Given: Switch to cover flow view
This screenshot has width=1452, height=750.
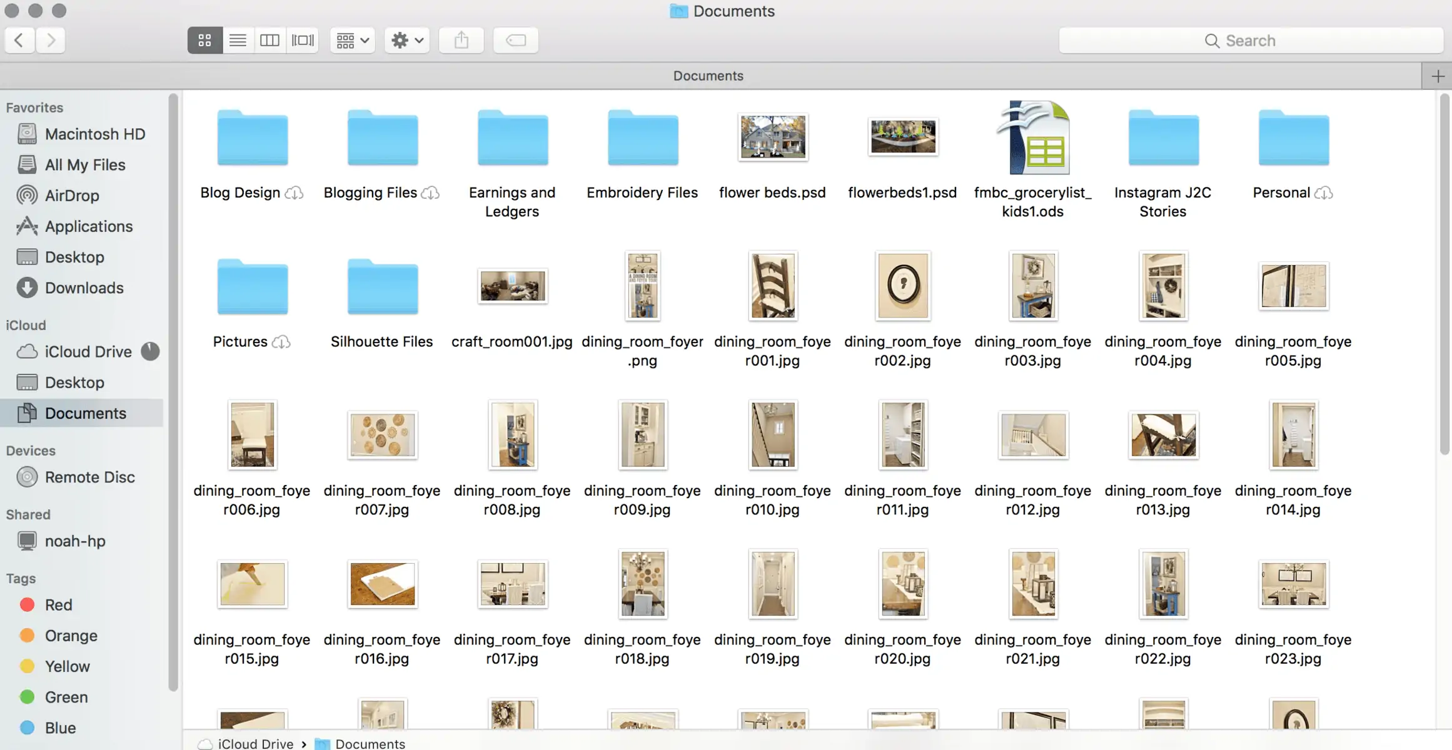Looking at the screenshot, I should tap(303, 40).
